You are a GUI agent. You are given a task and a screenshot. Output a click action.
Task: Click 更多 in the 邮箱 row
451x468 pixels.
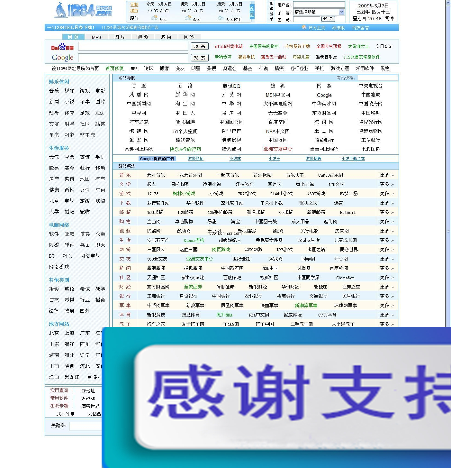coord(387,212)
